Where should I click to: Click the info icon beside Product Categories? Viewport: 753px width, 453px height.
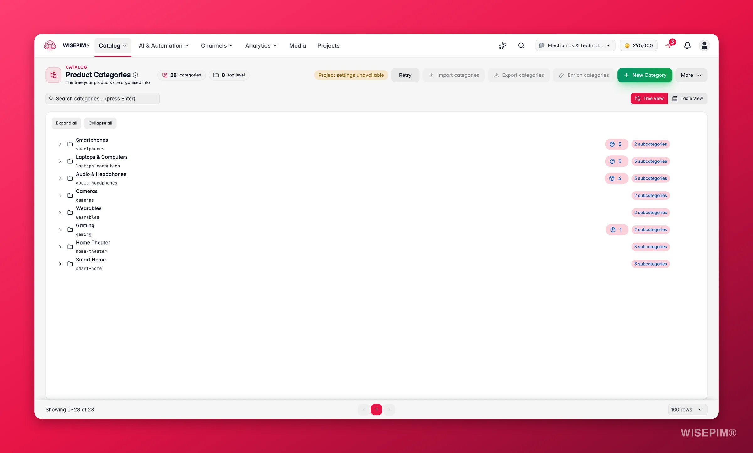point(136,75)
